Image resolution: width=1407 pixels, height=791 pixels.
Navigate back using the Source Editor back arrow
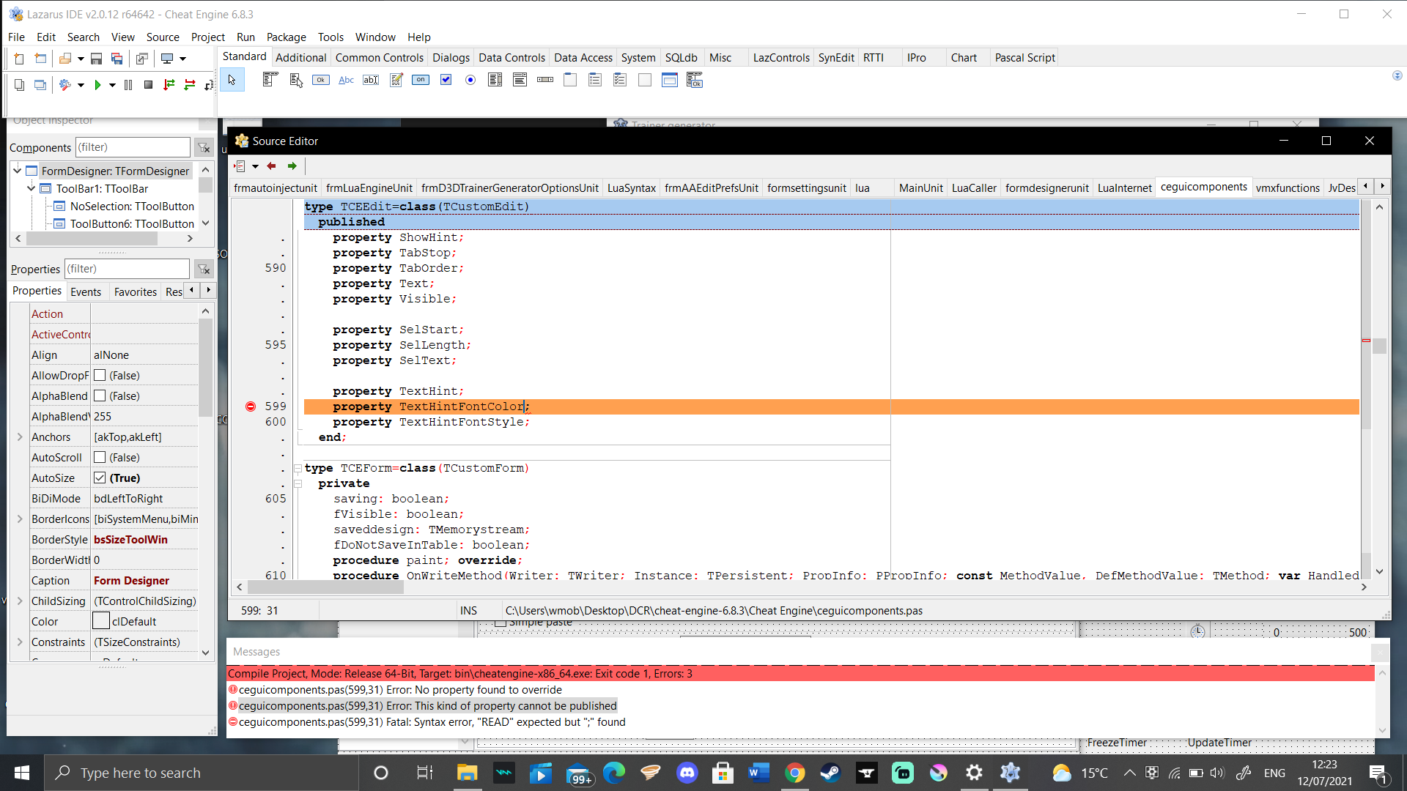pos(271,166)
